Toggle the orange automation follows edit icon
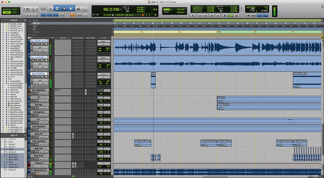 pos(73,15)
